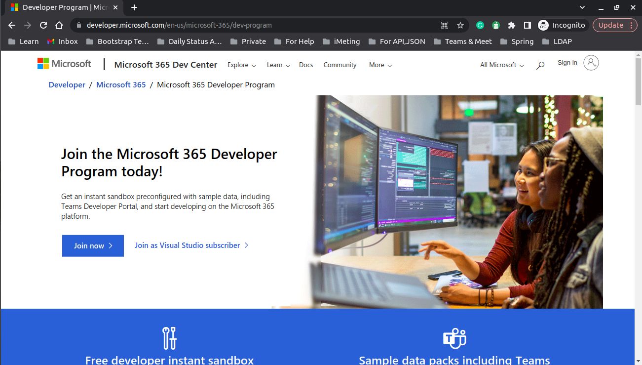This screenshot has width=642, height=365.
Task: Click the browser back arrow
Action: 12,25
